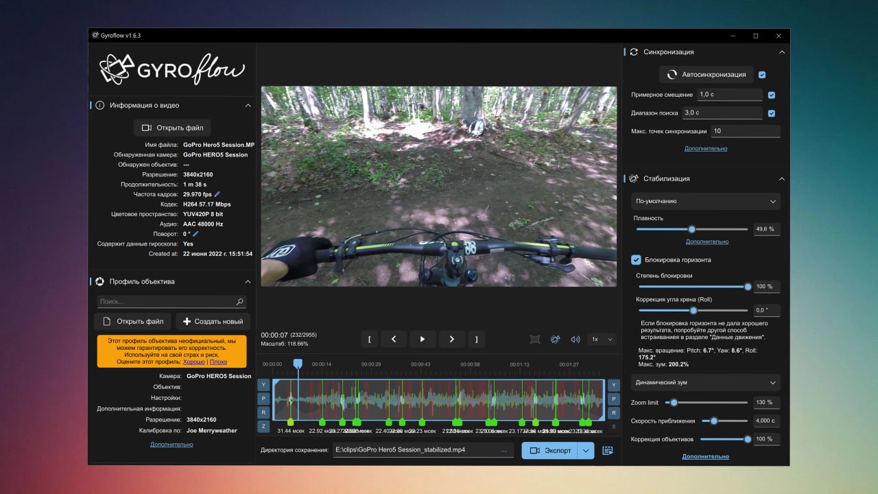Mute audio with the speaker icon
Viewport: 878px width, 494px height.
tap(576, 339)
